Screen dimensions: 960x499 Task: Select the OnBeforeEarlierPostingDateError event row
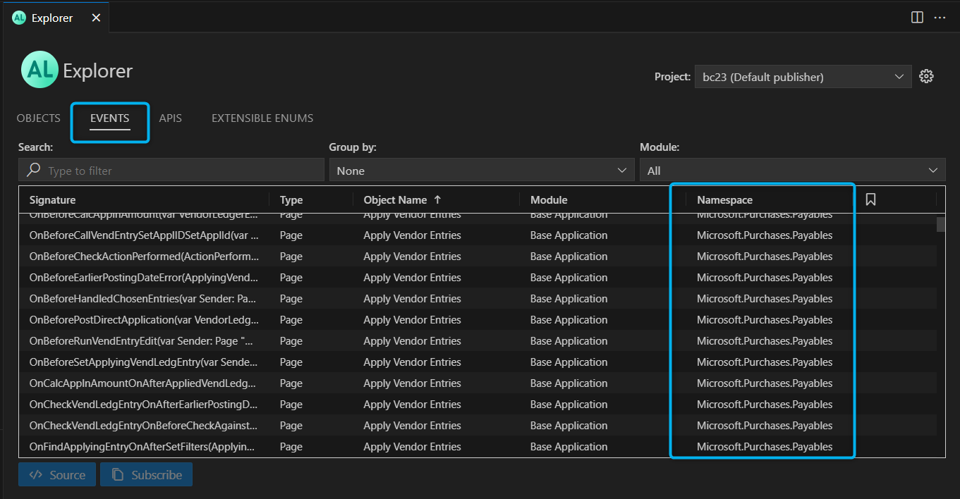(477, 277)
